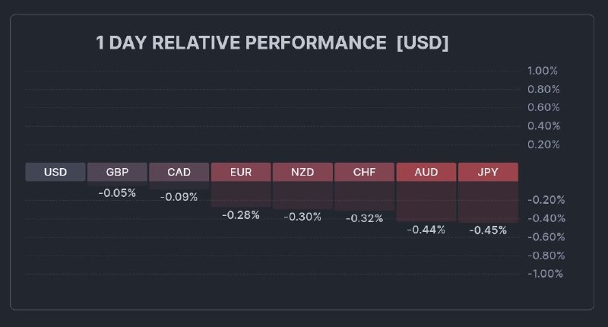Image resolution: width=608 pixels, height=327 pixels.
Task: Click the -0.30% NZD value
Action: point(302,217)
